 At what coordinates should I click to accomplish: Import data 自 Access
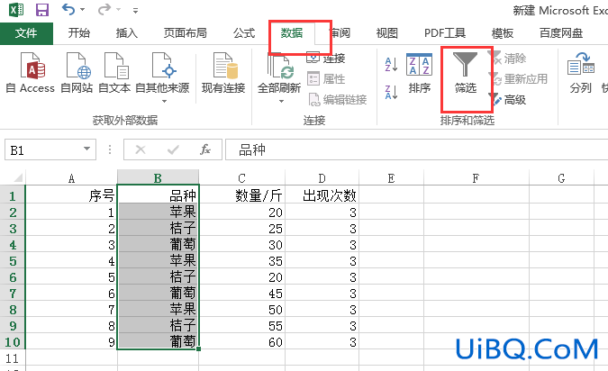(x=31, y=73)
